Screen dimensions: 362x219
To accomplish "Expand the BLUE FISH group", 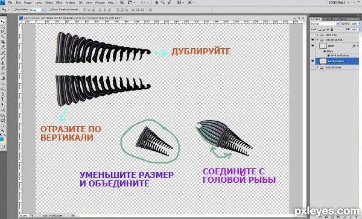I will (x=318, y=35).
